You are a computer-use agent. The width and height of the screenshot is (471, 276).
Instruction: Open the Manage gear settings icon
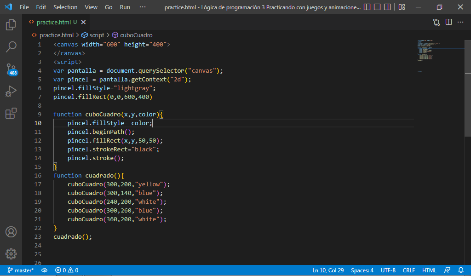[11, 254]
